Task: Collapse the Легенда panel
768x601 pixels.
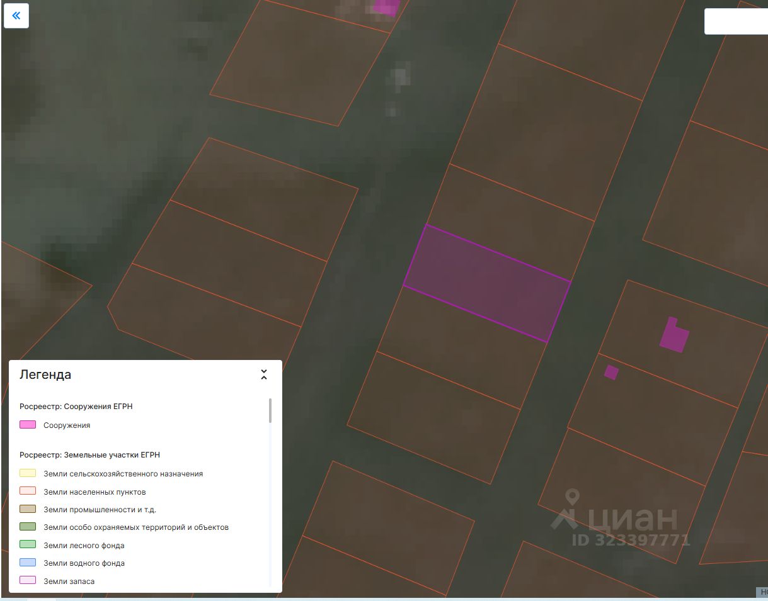Action: point(264,374)
